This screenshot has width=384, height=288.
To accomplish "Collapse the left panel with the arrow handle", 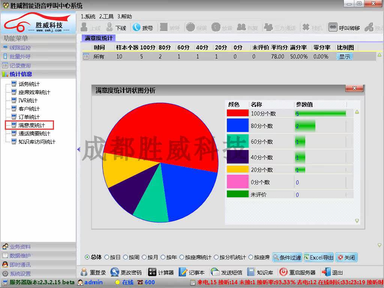I will click(78, 150).
